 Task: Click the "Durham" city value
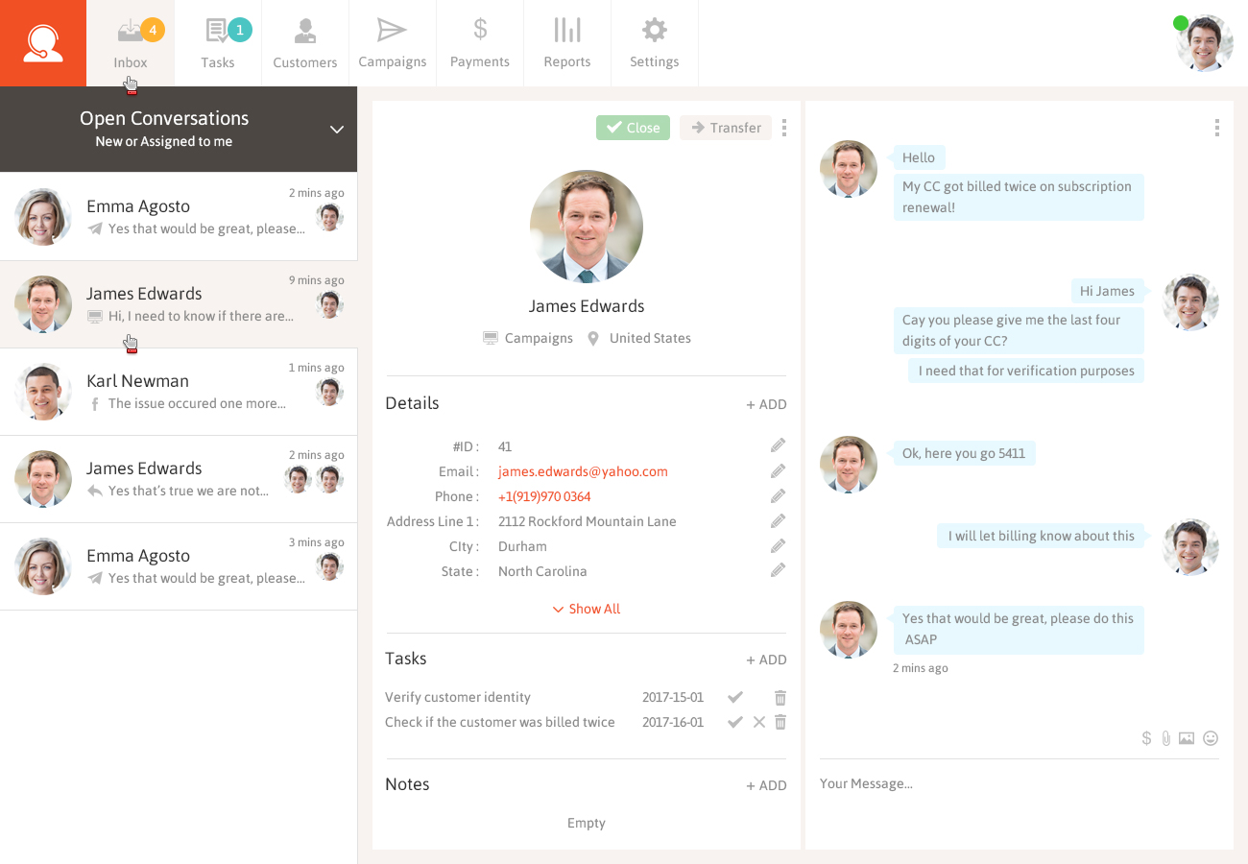coord(522,546)
